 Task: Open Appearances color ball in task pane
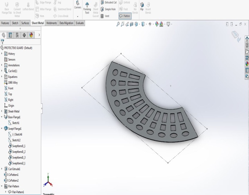point(247,64)
